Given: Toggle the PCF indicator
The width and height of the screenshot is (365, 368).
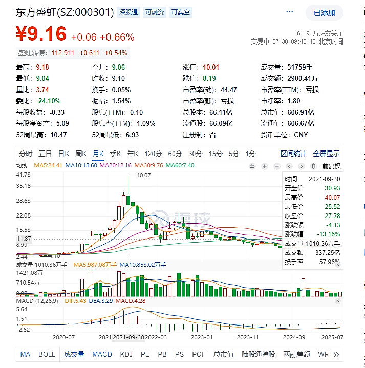Looking at the screenshot, I should (199, 354).
